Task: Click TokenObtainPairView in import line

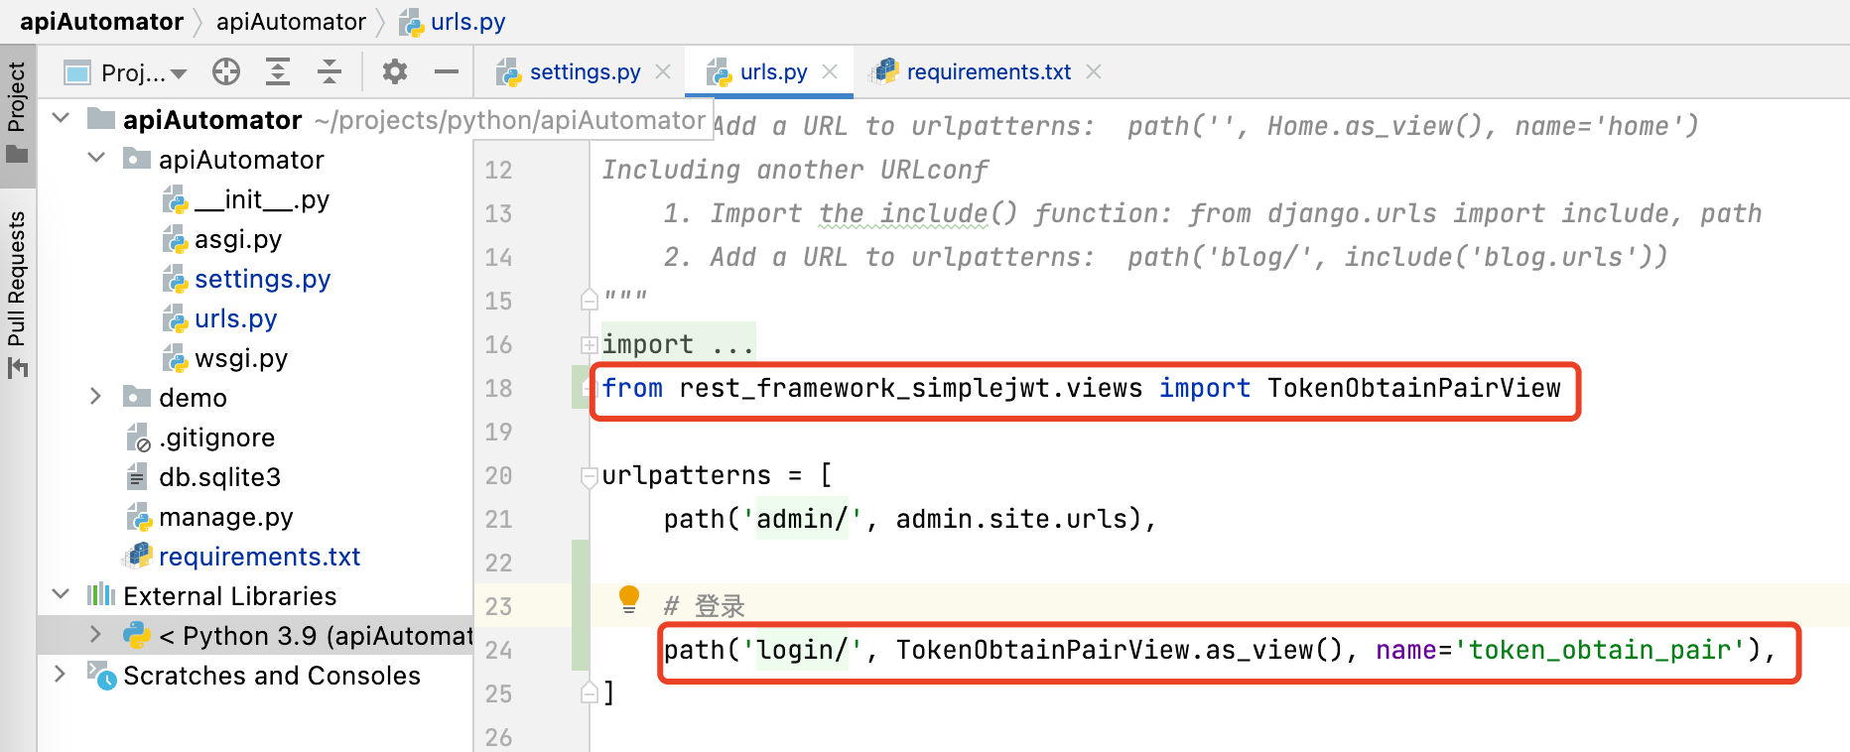Action: point(1414,388)
